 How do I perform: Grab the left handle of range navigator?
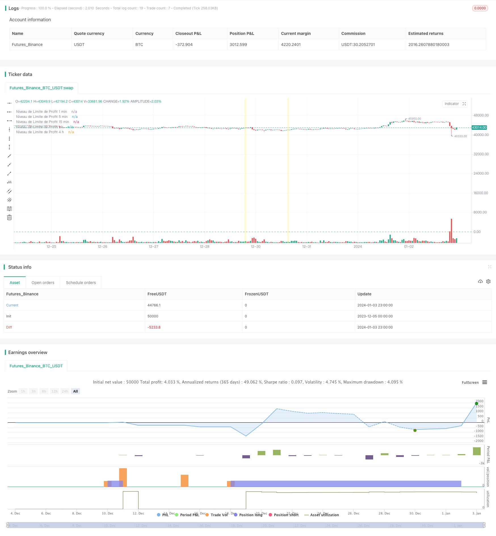[8, 525]
